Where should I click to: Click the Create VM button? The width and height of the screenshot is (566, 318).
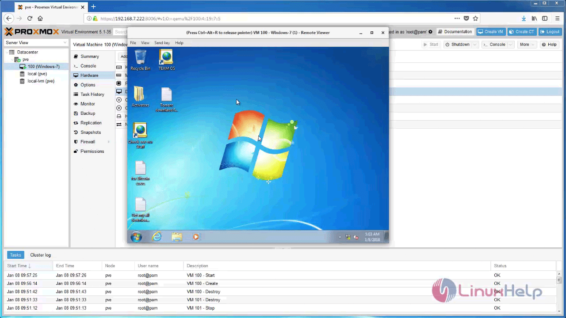pos(491,31)
